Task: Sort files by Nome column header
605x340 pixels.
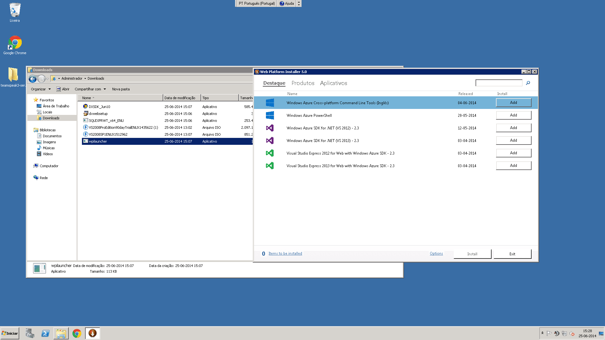Action: pyautogui.click(x=120, y=98)
